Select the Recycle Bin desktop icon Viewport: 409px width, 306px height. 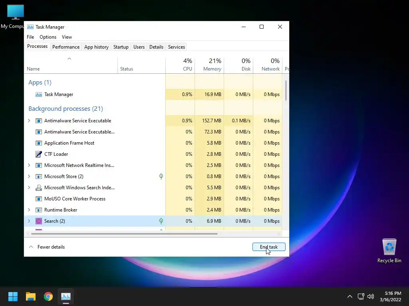pos(389,251)
